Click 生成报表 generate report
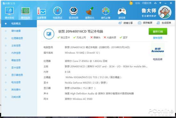The width and height of the screenshot is (176, 118). (164, 23)
